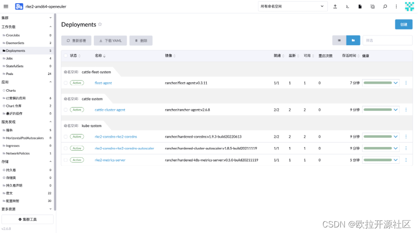The width and height of the screenshot is (418, 233).
Task: Open the 所有命名空间 namespace dropdown
Action: point(292,6)
